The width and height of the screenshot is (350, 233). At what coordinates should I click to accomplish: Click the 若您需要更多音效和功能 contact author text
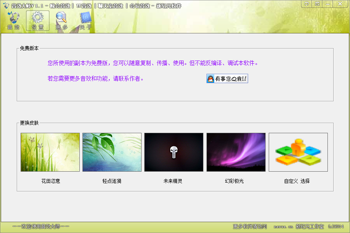(x=96, y=78)
